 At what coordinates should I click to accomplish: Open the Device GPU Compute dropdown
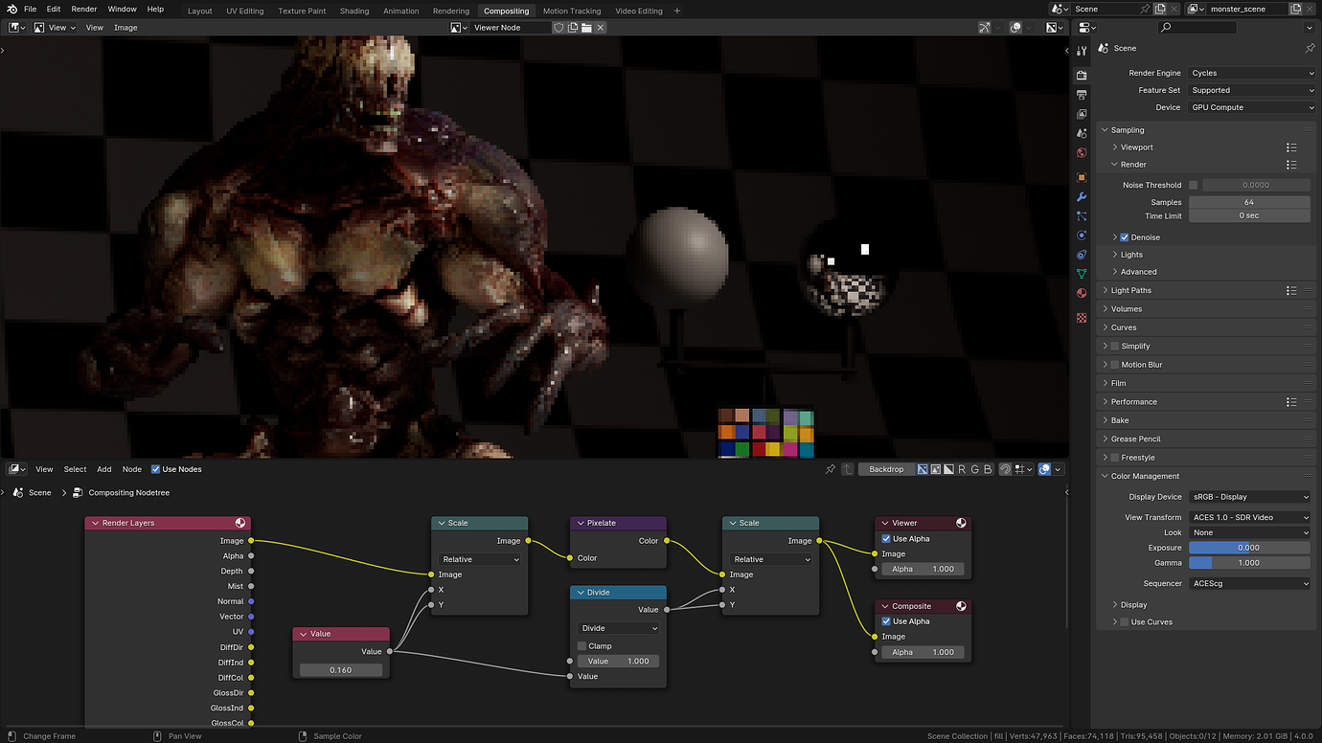point(1252,107)
